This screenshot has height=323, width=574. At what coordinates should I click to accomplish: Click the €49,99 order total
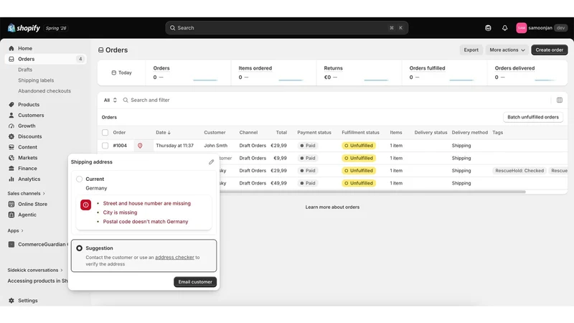[x=278, y=183]
